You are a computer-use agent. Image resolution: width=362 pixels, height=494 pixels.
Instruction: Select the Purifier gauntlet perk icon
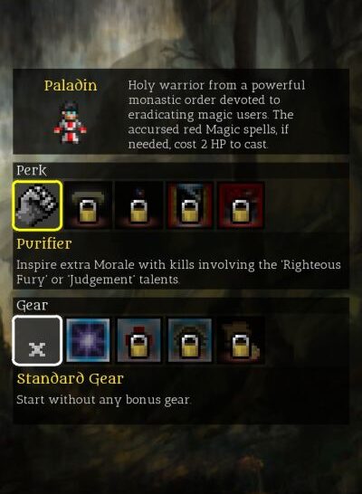[x=37, y=205]
